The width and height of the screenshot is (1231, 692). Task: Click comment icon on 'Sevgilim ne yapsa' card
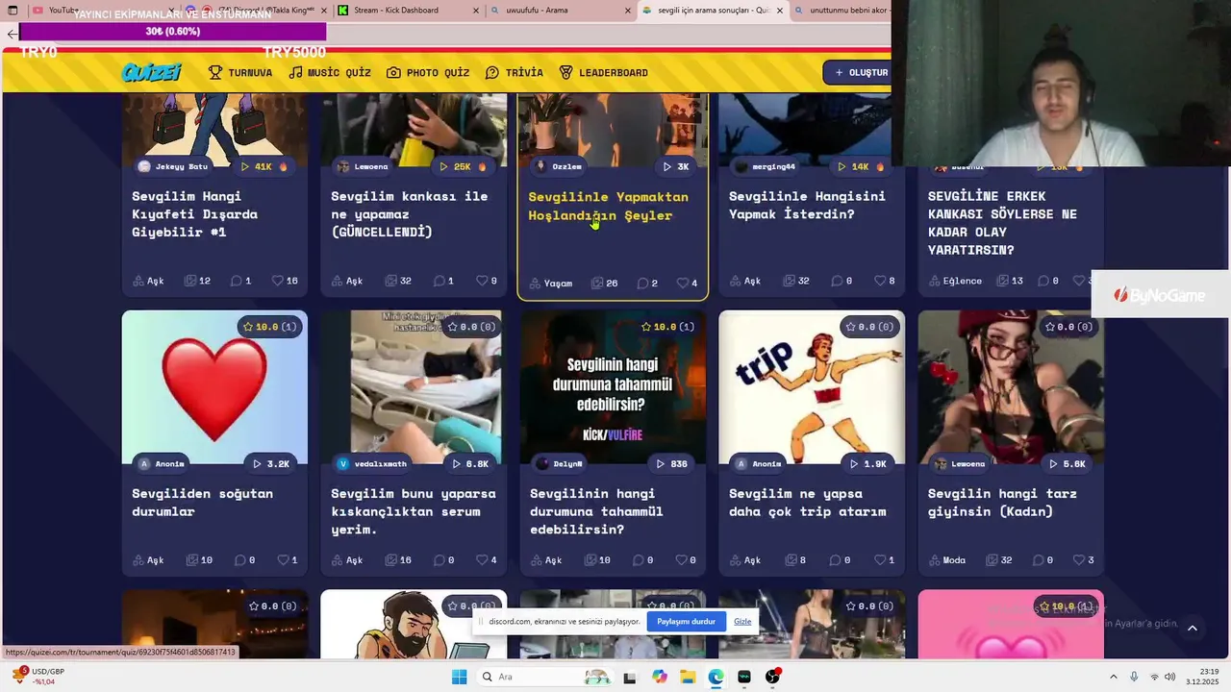click(835, 559)
